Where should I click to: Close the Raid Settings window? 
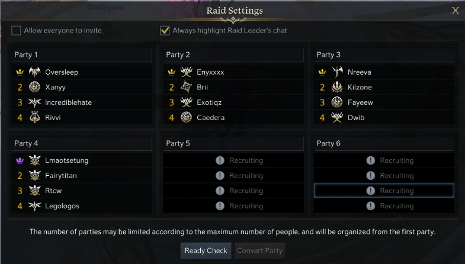[x=455, y=11]
